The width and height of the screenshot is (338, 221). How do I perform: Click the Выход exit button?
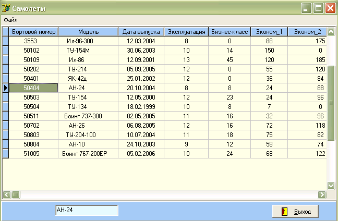[x=295, y=212]
